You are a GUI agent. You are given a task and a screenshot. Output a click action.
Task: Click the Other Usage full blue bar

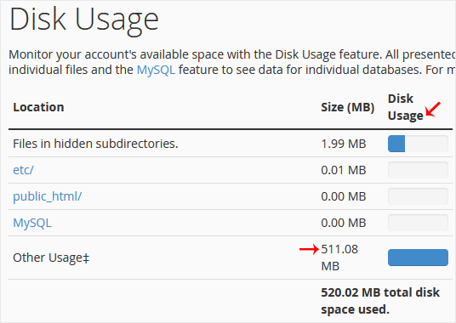pyautogui.click(x=418, y=258)
